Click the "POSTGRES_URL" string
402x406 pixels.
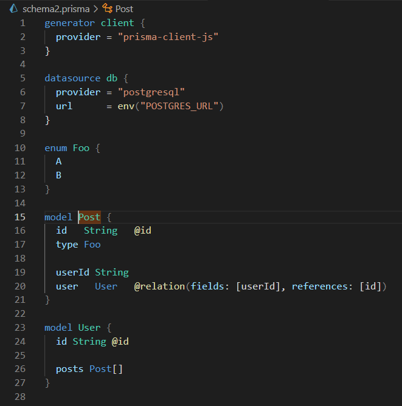point(179,106)
